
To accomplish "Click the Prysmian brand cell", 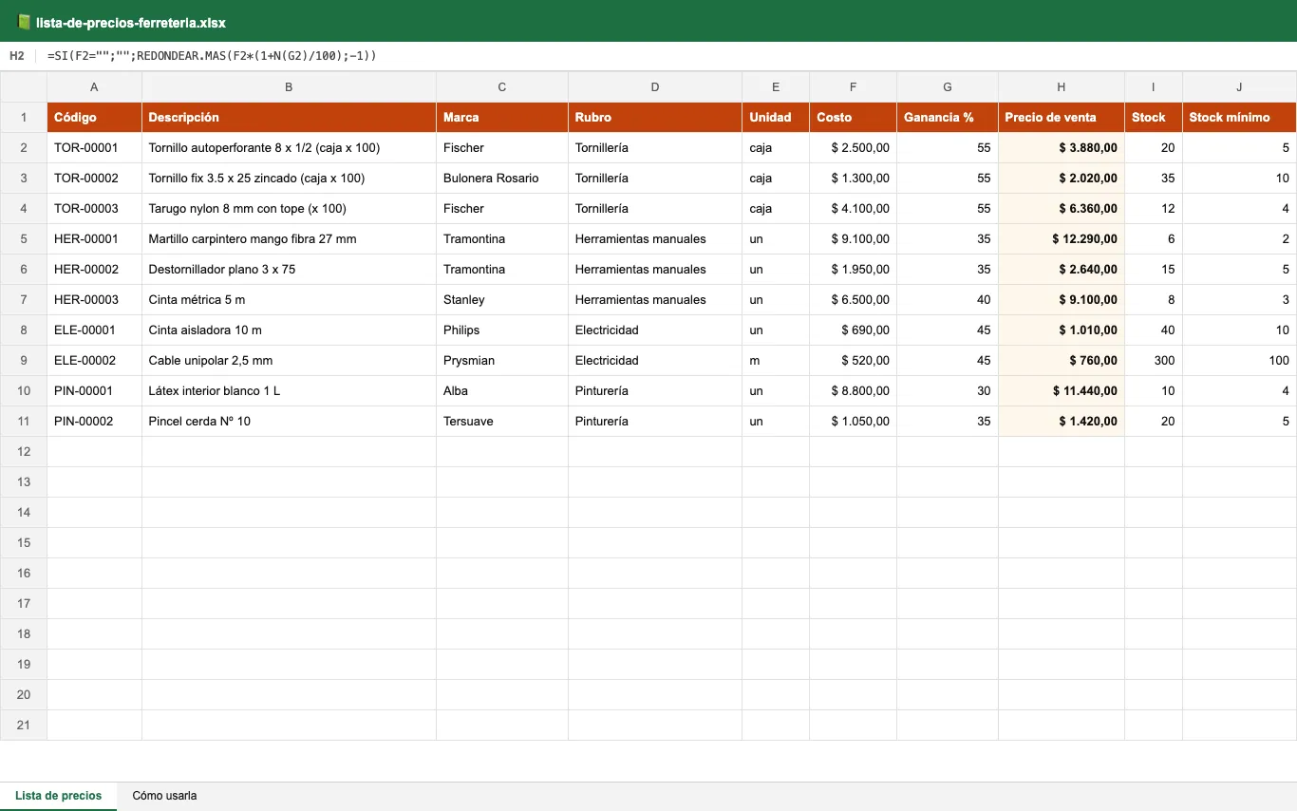I will pos(502,361).
